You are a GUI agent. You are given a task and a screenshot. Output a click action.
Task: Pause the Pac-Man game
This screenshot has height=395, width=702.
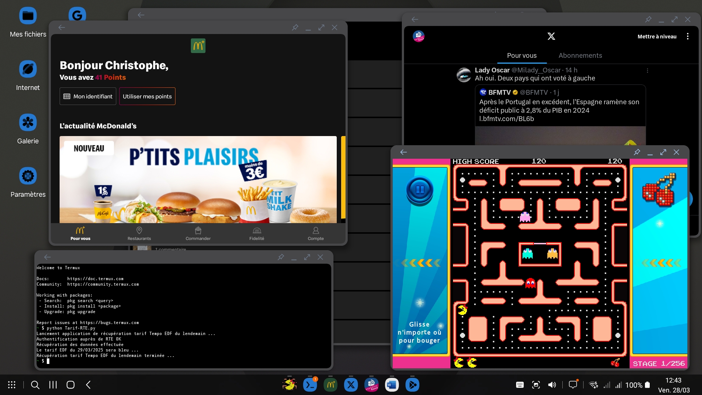click(x=420, y=190)
